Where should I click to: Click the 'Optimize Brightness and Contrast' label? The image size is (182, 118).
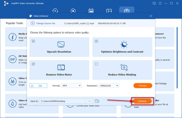(122, 52)
